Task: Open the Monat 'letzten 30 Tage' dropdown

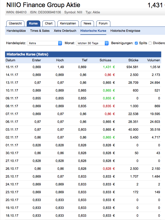Action: click(92, 43)
